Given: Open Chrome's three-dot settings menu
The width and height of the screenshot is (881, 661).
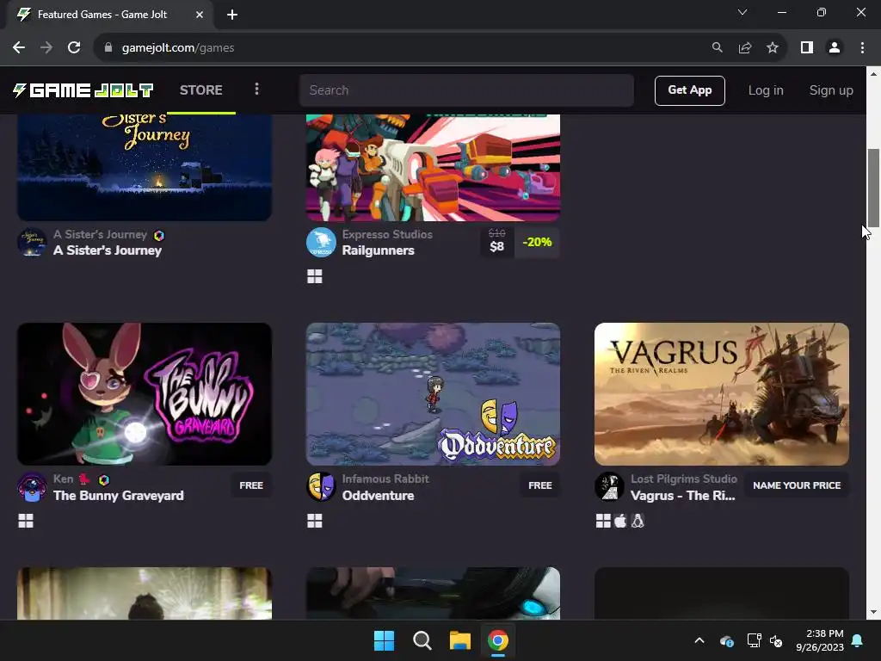Looking at the screenshot, I should (x=862, y=48).
